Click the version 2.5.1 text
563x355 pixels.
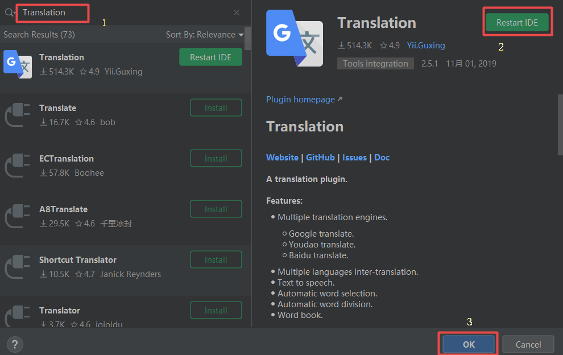(429, 64)
